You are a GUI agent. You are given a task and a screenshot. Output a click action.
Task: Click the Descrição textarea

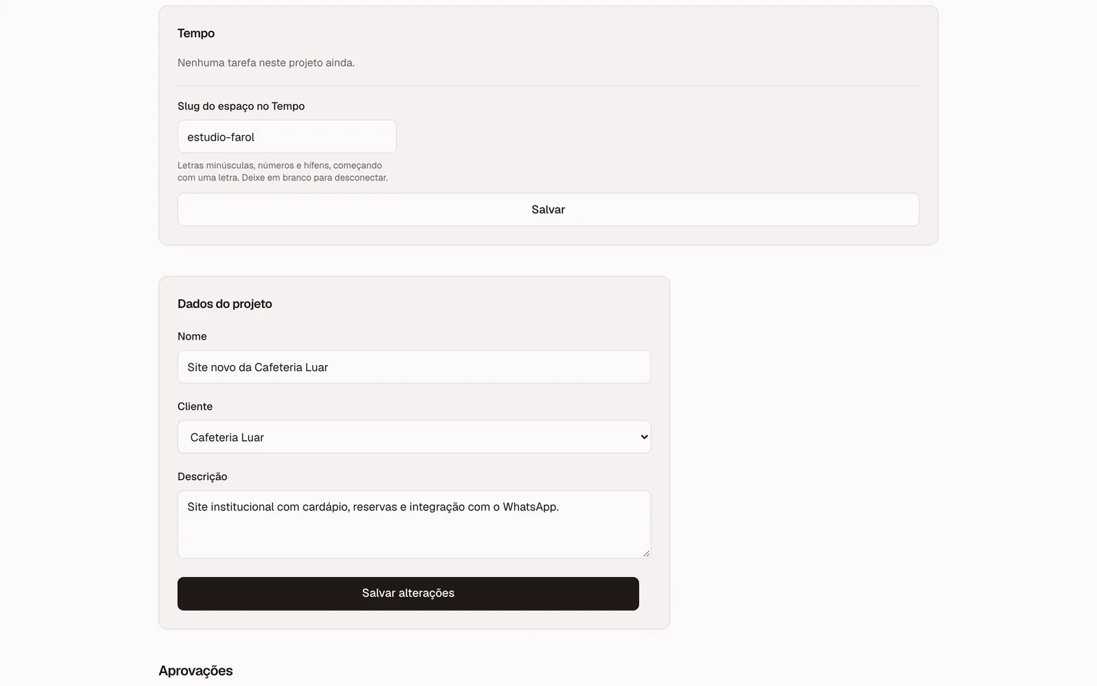tap(413, 524)
